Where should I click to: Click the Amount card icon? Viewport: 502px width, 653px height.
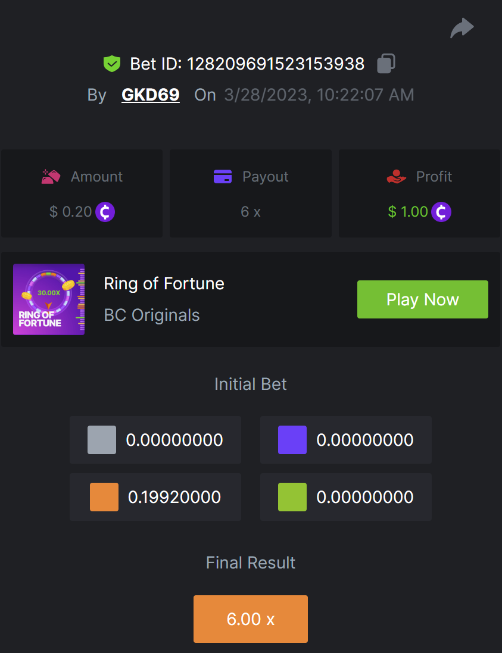51,177
